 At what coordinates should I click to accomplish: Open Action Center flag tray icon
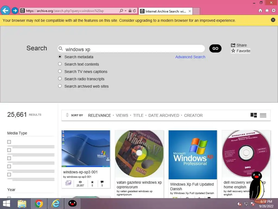252,204
